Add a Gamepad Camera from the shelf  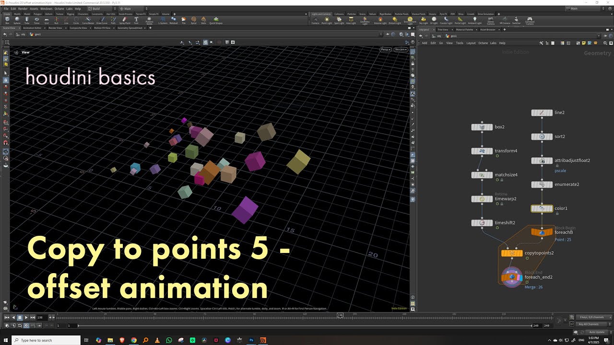point(530,21)
